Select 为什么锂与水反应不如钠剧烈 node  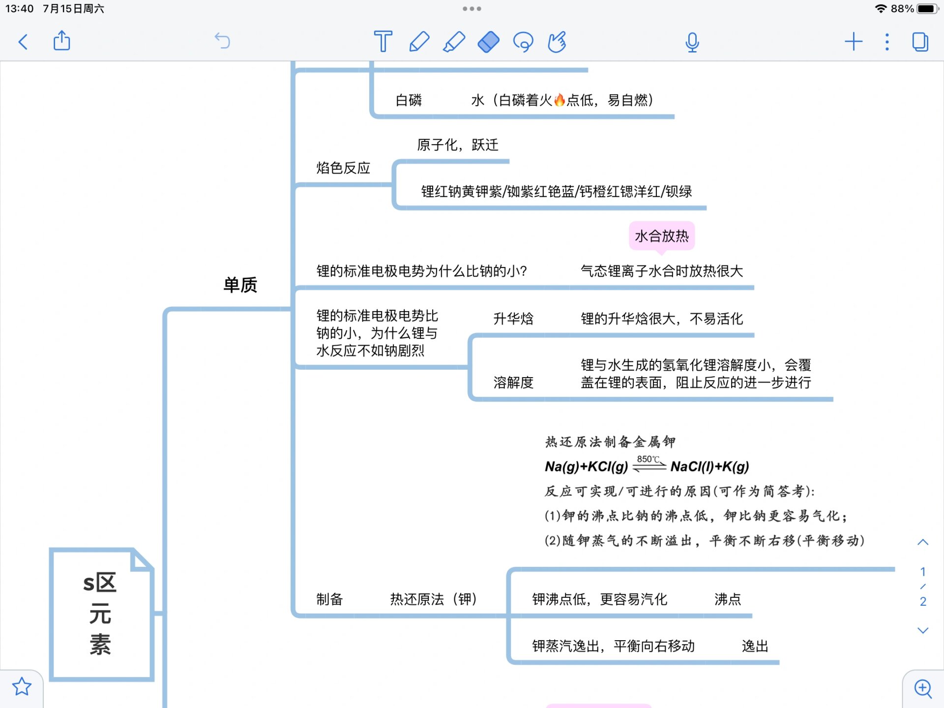377,333
